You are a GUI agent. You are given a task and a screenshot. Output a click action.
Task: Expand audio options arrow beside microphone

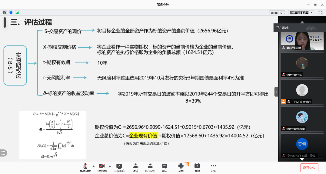coord(93,166)
